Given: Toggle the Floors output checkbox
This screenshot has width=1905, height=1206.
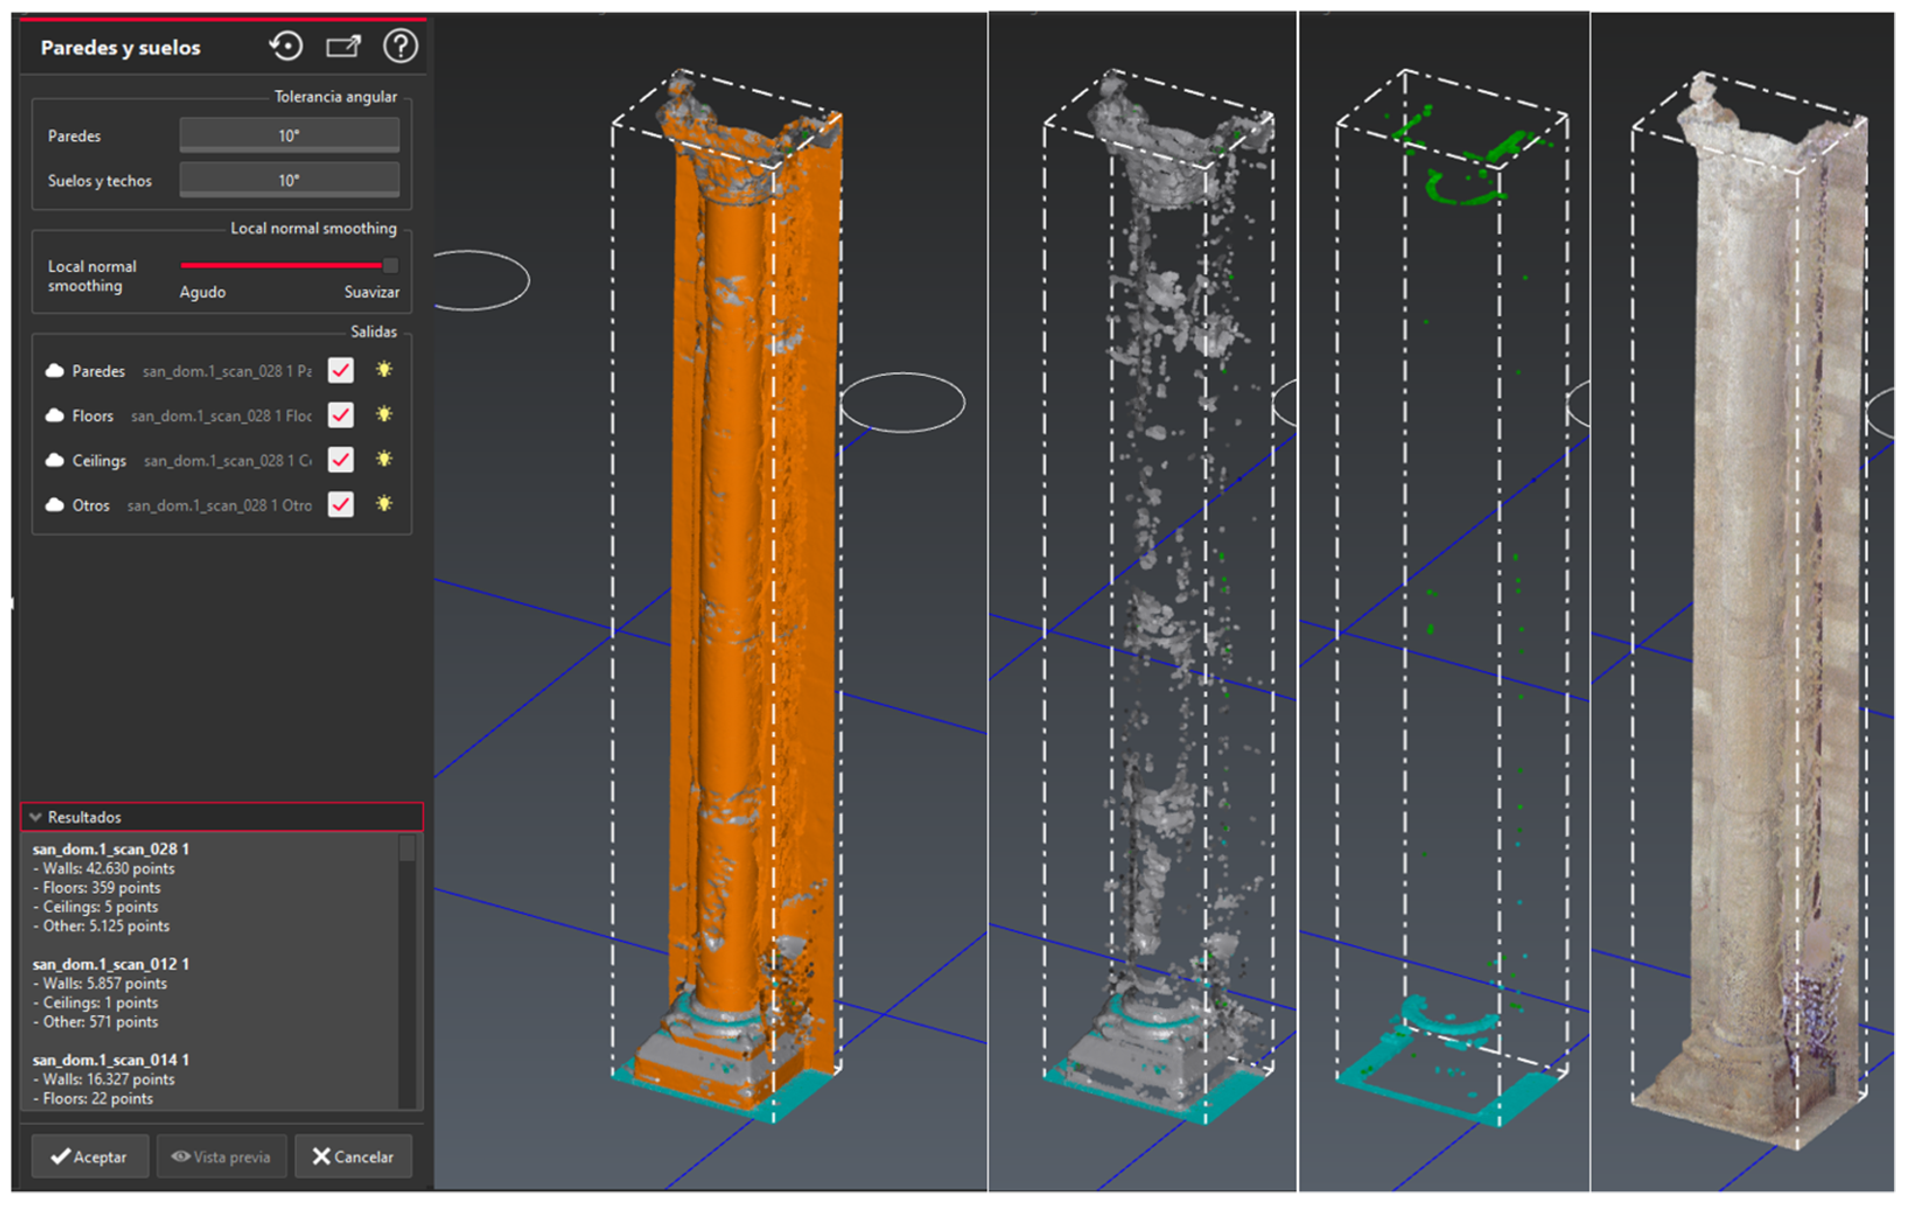Looking at the screenshot, I should click(x=341, y=415).
